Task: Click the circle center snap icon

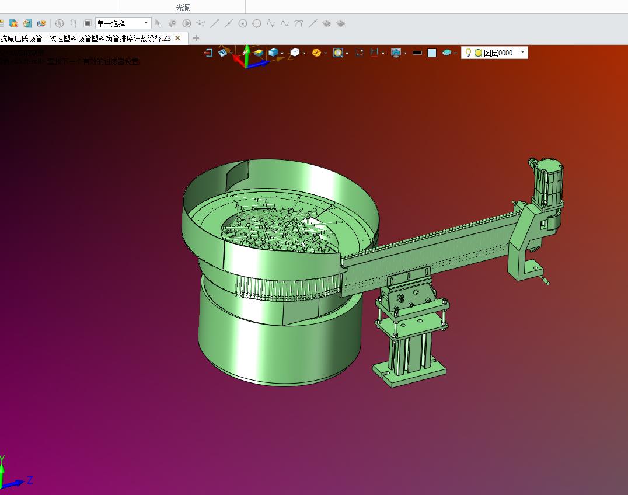Action: [243, 23]
